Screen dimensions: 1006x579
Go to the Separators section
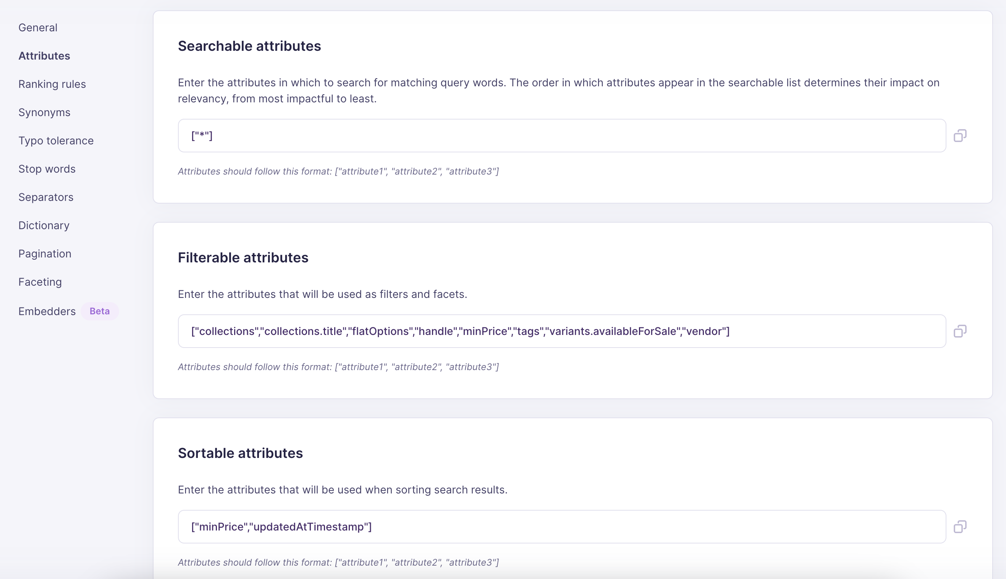click(x=46, y=197)
